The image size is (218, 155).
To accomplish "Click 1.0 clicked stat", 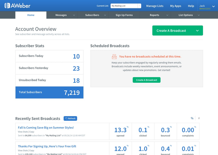I will (x=143, y=148).
